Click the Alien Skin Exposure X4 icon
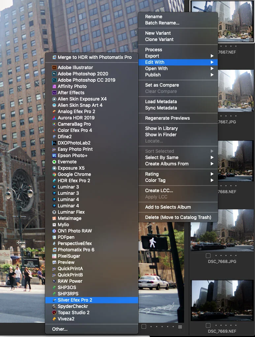 (54, 99)
